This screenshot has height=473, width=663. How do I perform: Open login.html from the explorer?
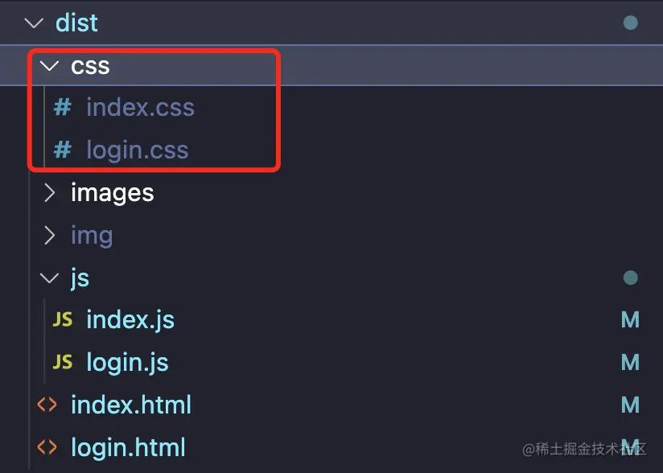click(x=128, y=447)
